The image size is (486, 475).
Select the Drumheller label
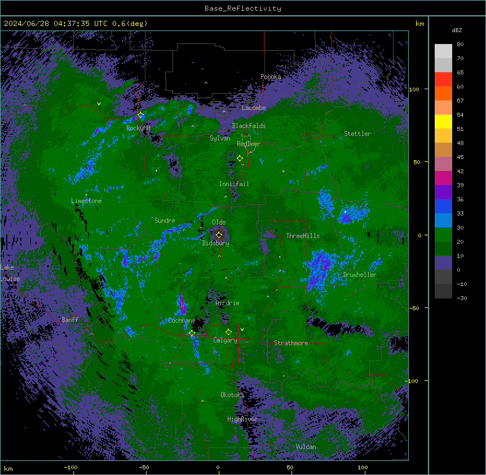point(360,275)
